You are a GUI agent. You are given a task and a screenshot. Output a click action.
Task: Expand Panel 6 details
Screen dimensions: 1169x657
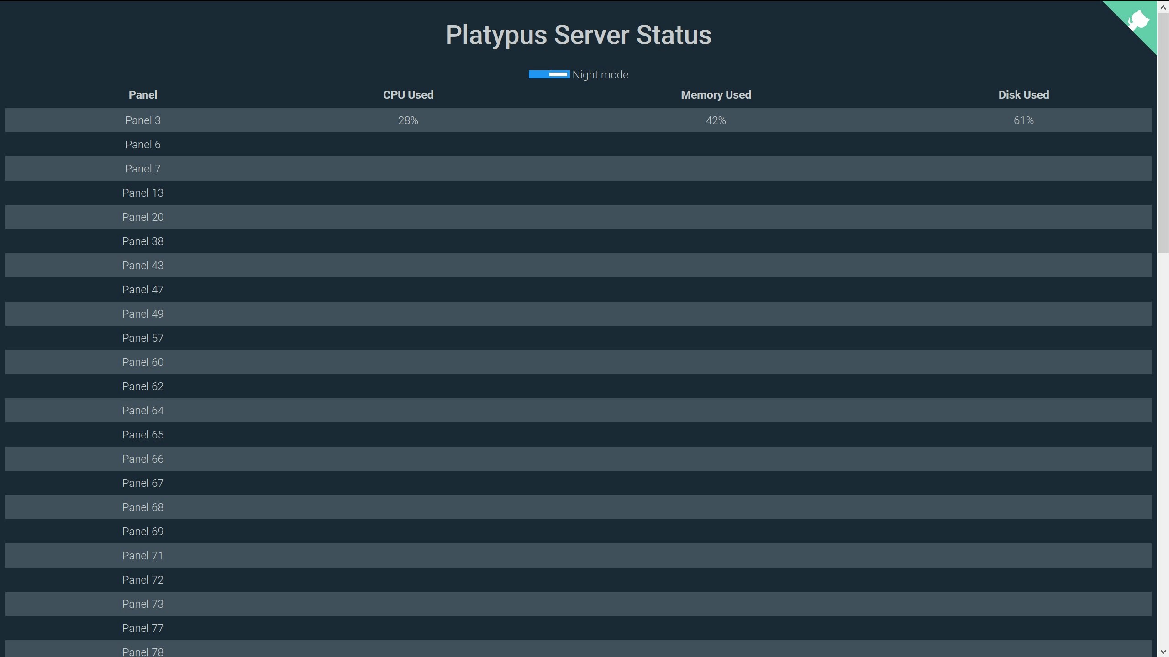[143, 144]
